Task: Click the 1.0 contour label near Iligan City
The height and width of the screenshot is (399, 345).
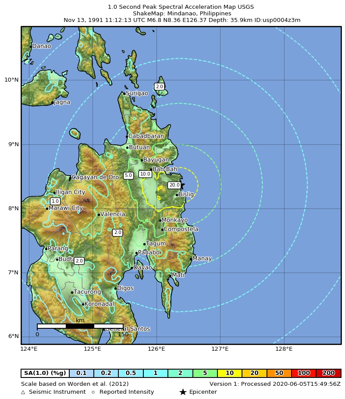Action: point(55,201)
